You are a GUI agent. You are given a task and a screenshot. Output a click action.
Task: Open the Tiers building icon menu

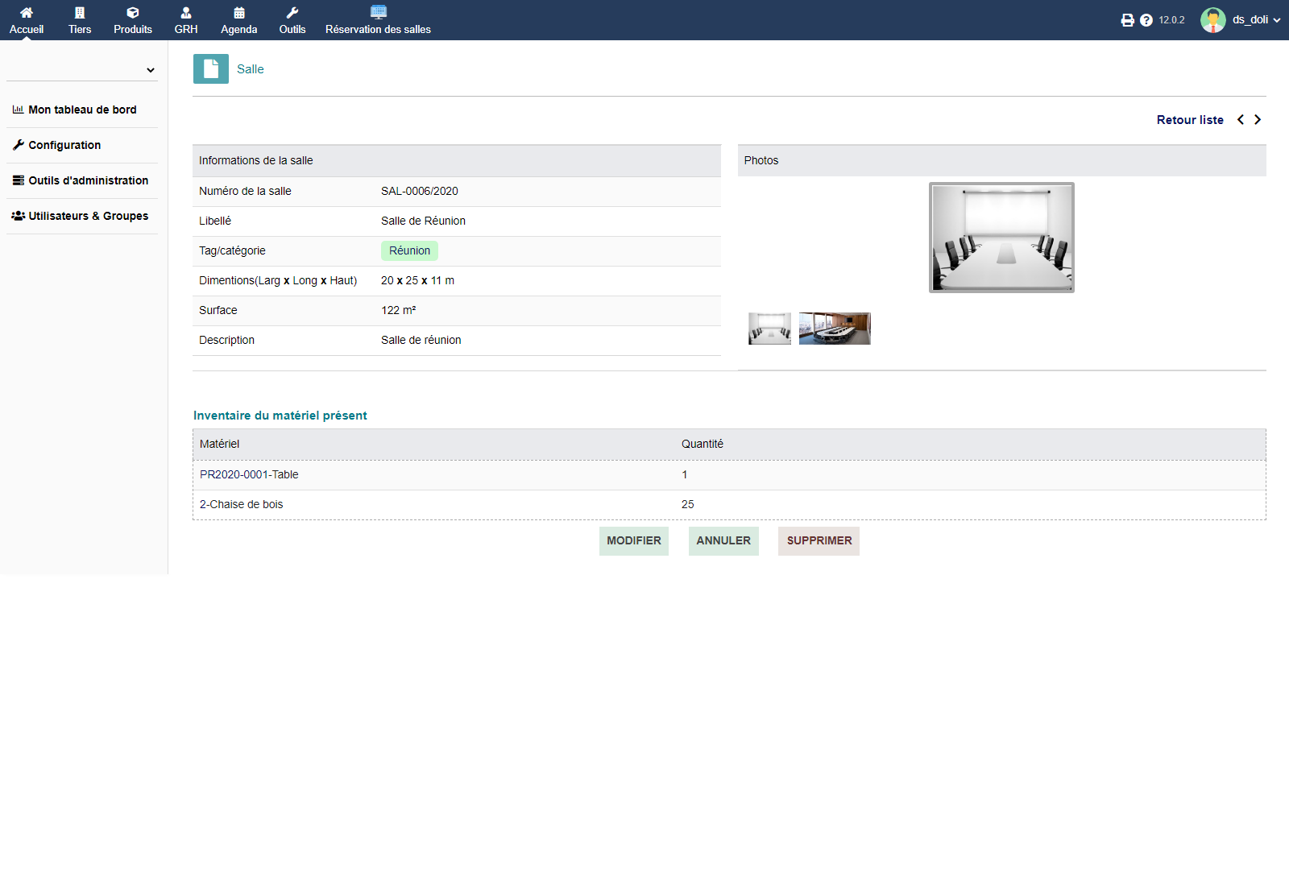click(80, 13)
